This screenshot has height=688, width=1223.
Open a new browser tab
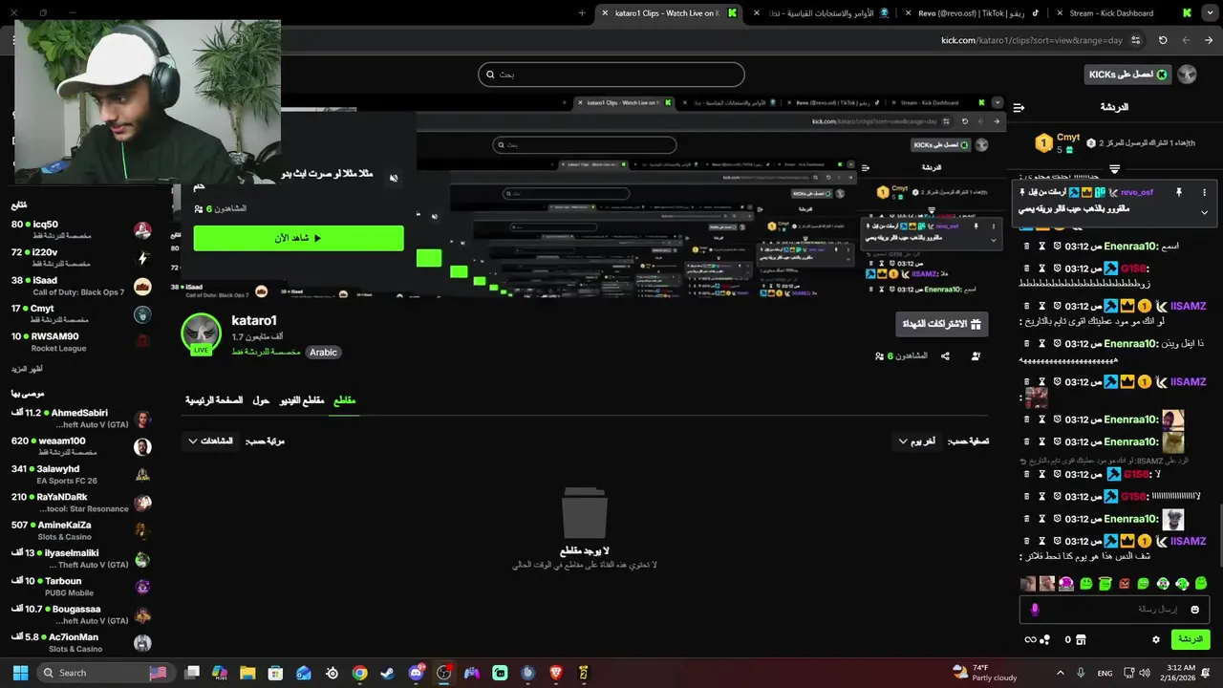582,13
